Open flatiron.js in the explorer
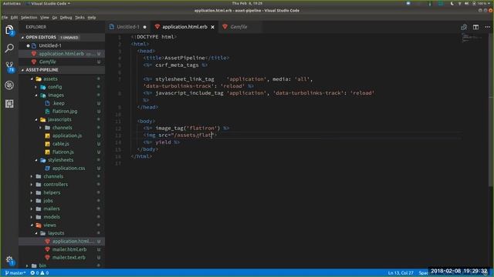The height and width of the screenshot is (277, 494). (63, 152)
